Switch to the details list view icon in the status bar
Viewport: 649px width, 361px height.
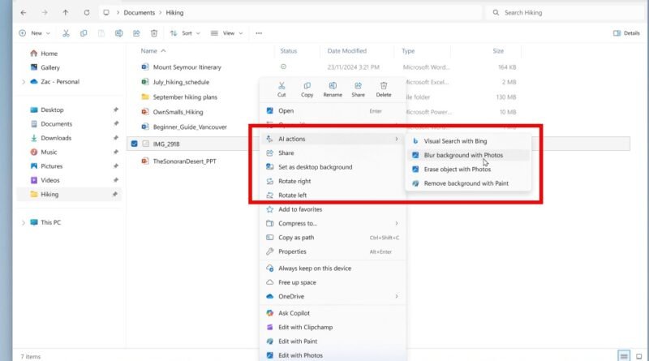[624, 356]
